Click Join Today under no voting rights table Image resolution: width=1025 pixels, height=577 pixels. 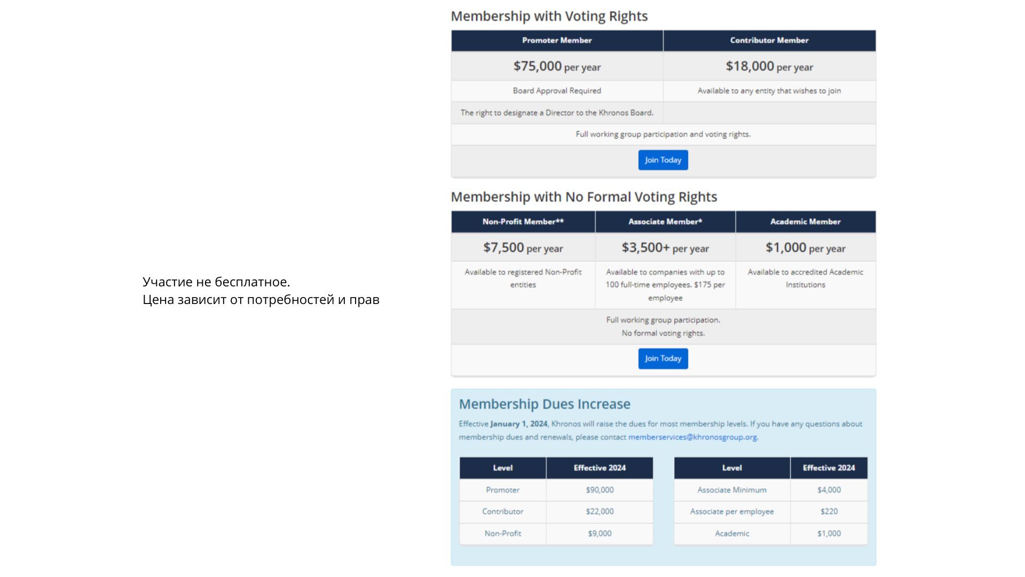tap(663, 358)
